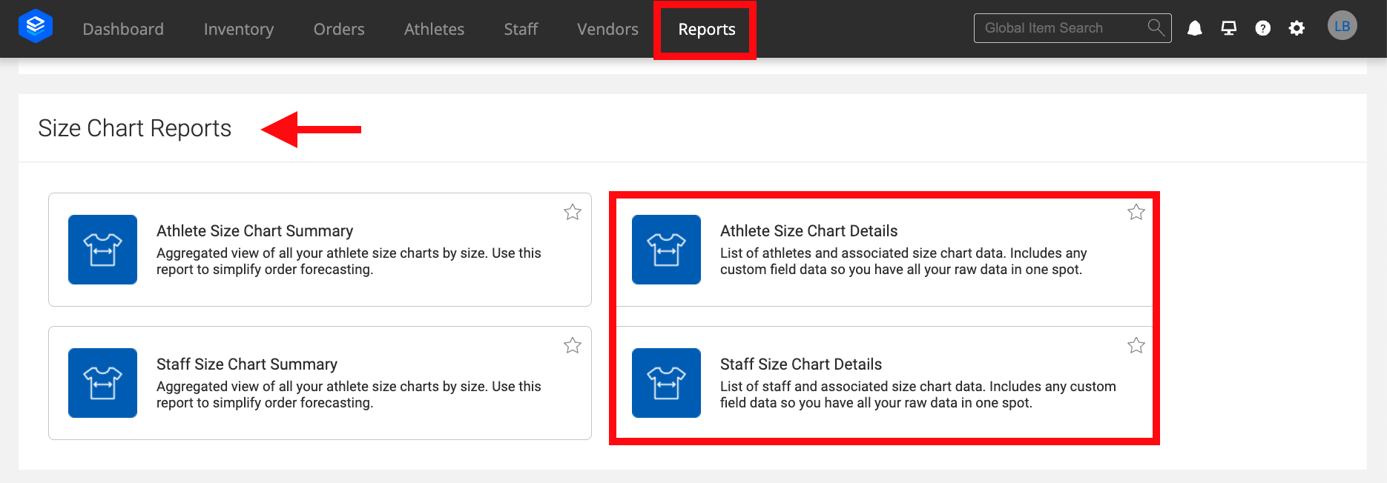Open the help question mark icon
This screenshot has height=483, width=1387.
click(x=1263, y=28)
